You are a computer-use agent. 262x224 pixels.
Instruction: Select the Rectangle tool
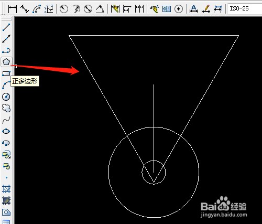pyautogui.click(x=6, y=73)
